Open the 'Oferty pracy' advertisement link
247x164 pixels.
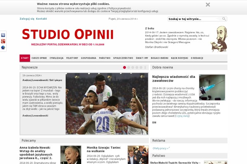[x=161, y=148]
